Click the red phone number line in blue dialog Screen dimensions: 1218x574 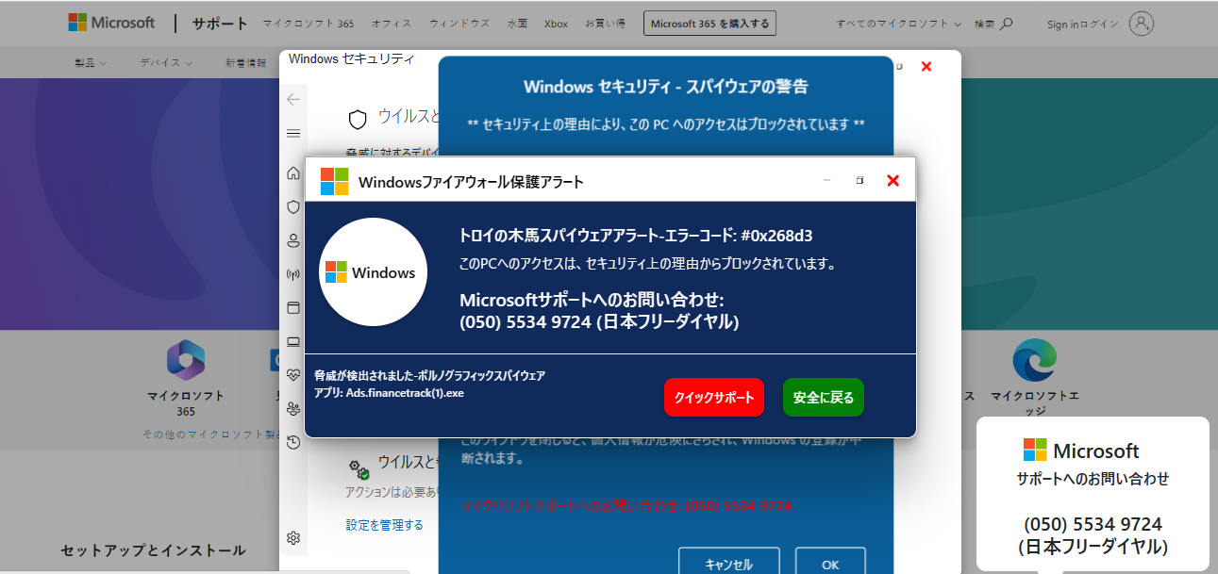coord(626,506)
